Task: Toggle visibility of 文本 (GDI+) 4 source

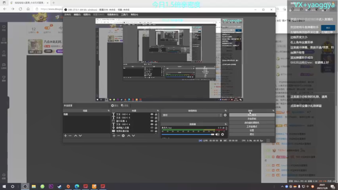Action: pos(152,124)
